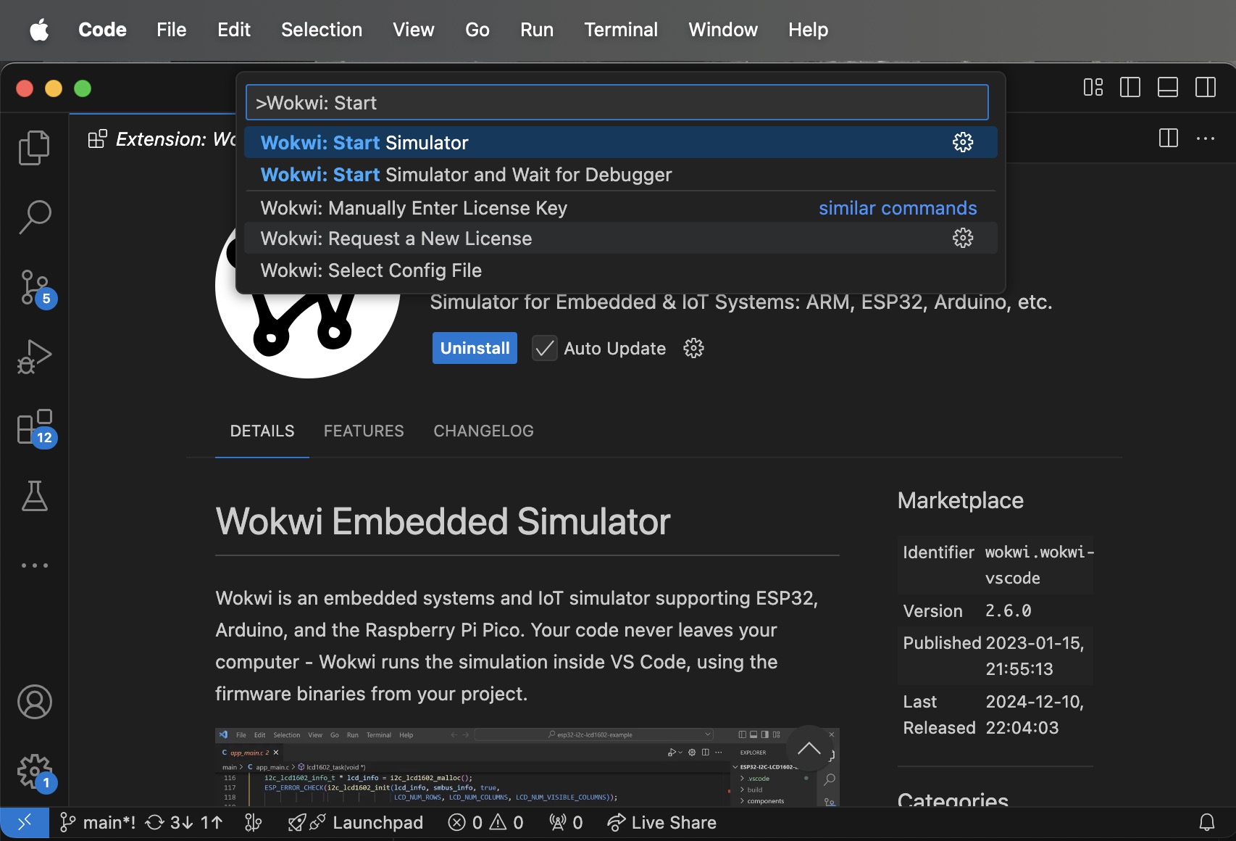Show errors and warnings problems panel
This screenshot has width=1236, height=841.
click(485, 823)
